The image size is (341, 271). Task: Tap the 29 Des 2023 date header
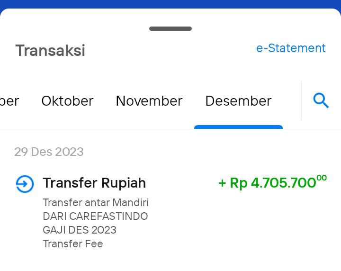click(x=49, y=152)
